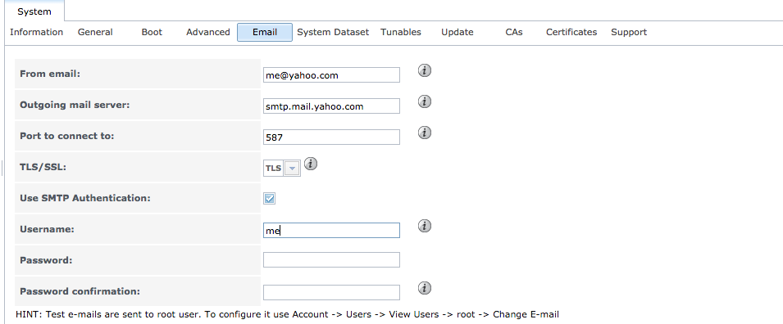
Task: Uncheck Use SMTP Authentication checkbox
Action: click(269, 198)
